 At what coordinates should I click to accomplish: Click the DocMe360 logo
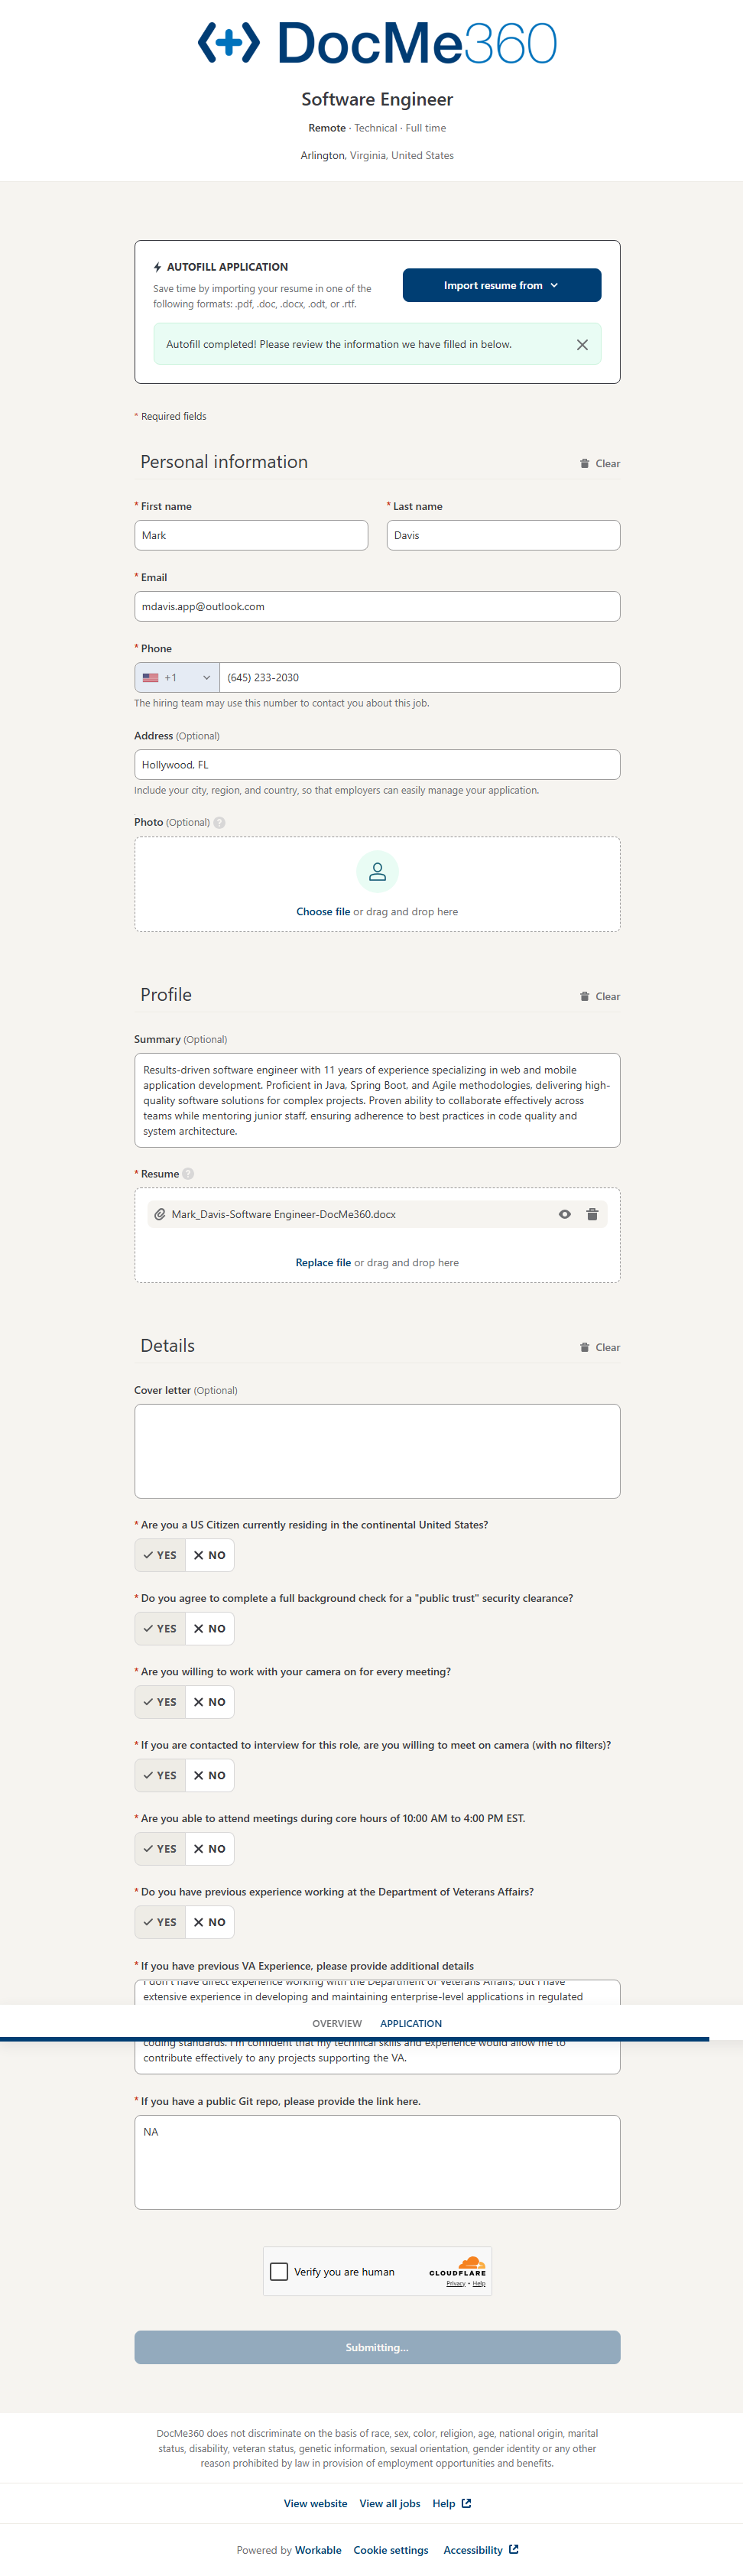pos(377,44)
